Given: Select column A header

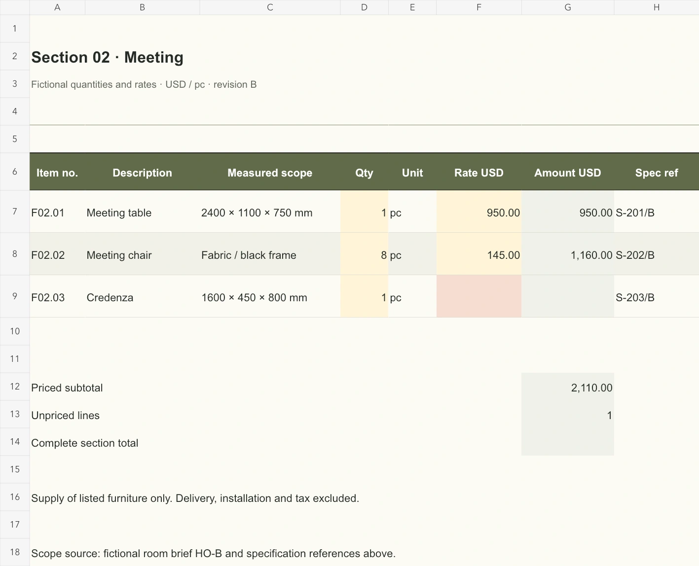Looking at the screenshot, I should point(57,7).
